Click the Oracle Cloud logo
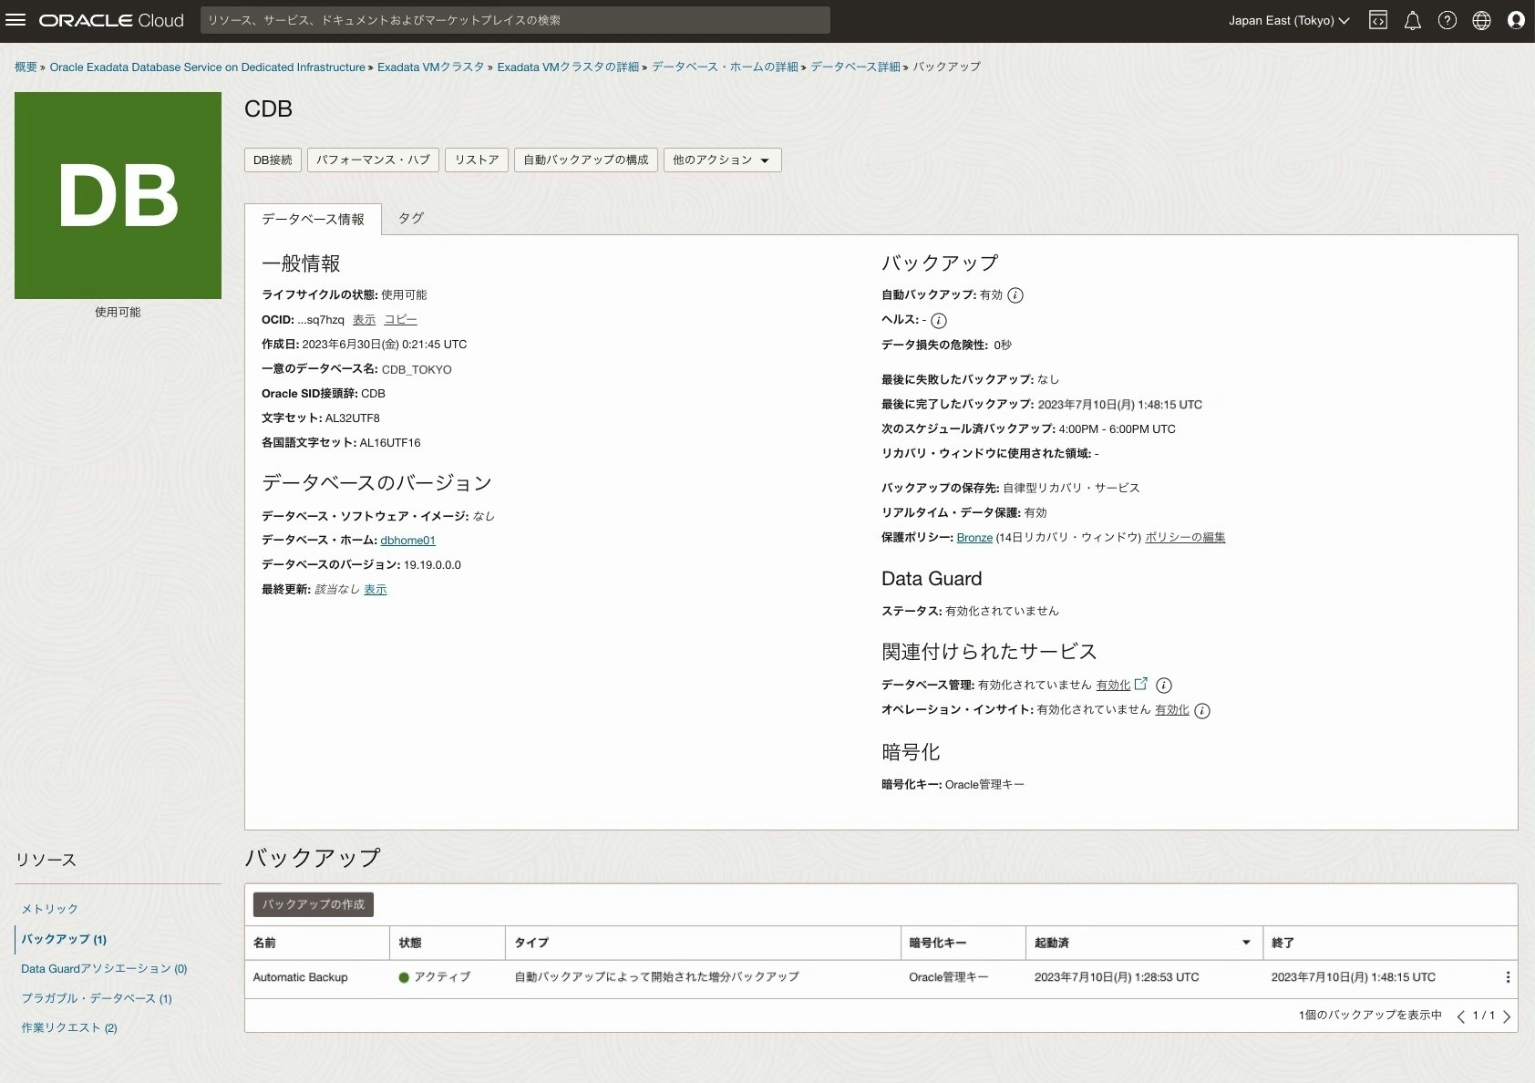Viewport: 1535px width, 1083px height. click(x=111, y=20)
